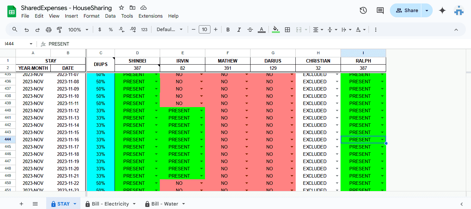This screenshot has height=209, width=471.
Task: Toggle bold formatting
Action: 228,30
